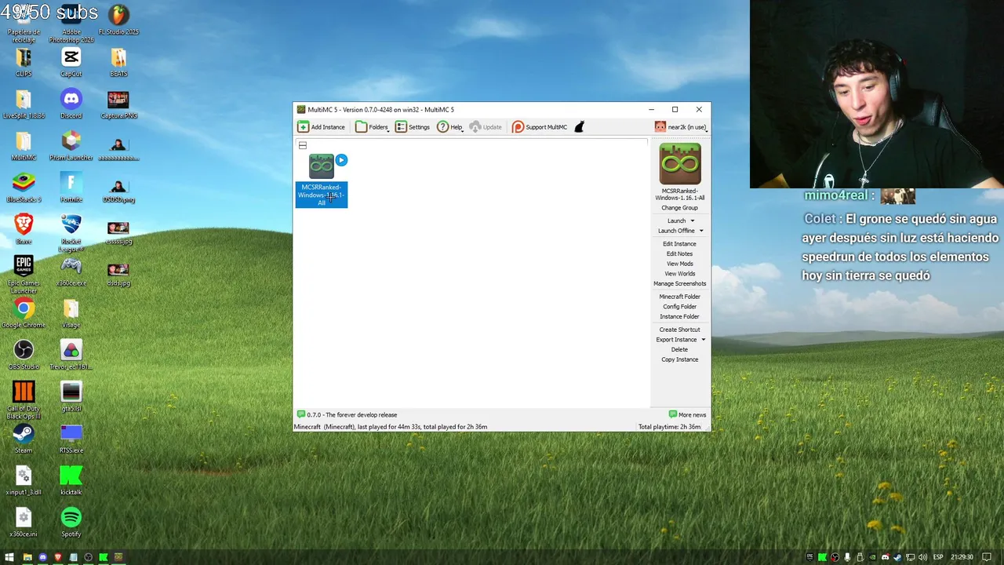Click Create Shortcut

point(679,330)
